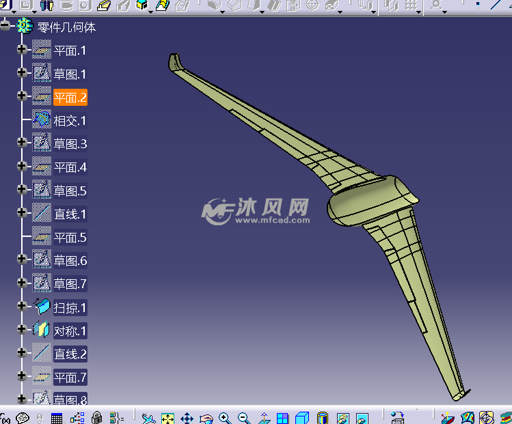This screenshot has width=512, height=424.
Task: Expand the 扫掠.1 tree node
Action: coord(22,306)
